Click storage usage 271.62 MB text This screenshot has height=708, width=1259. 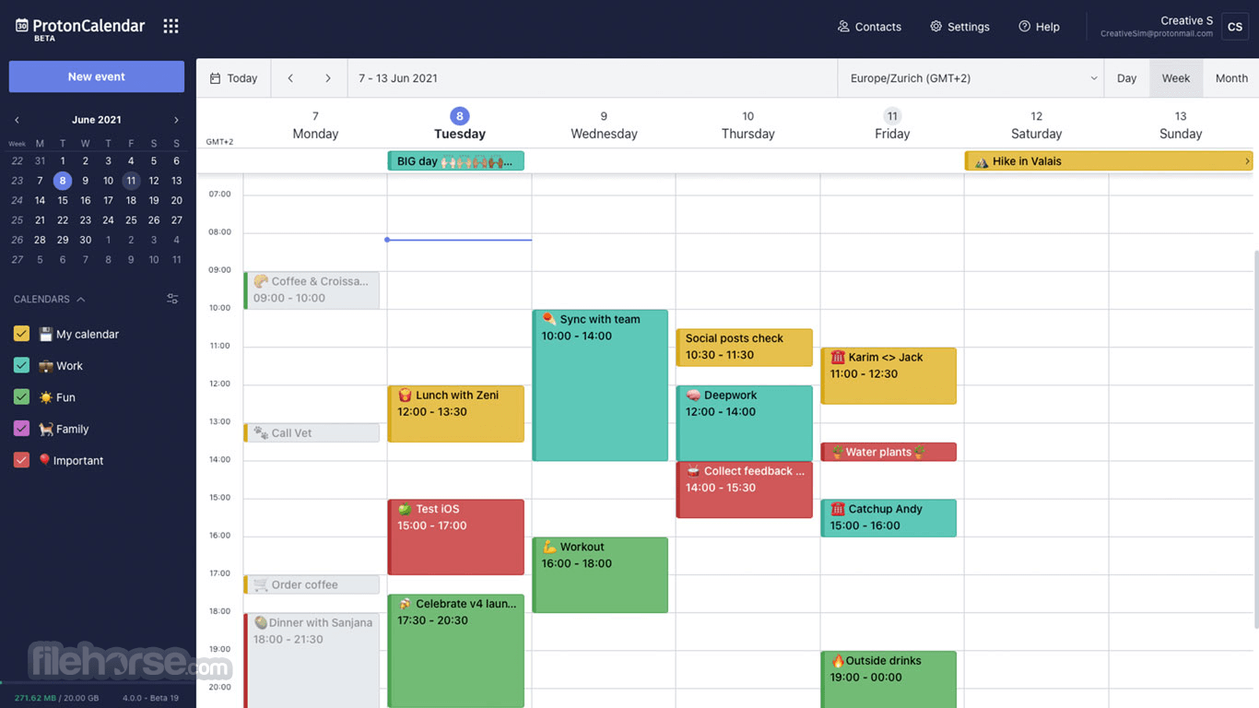click(56, 698)
